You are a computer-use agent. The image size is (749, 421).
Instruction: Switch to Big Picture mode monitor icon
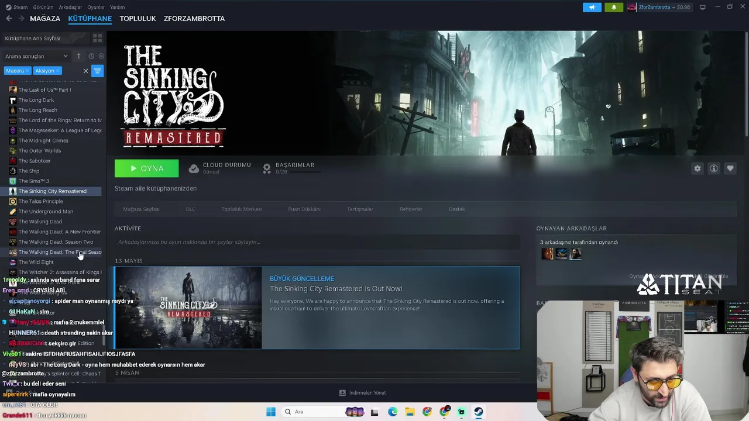[x=702, y=7]
